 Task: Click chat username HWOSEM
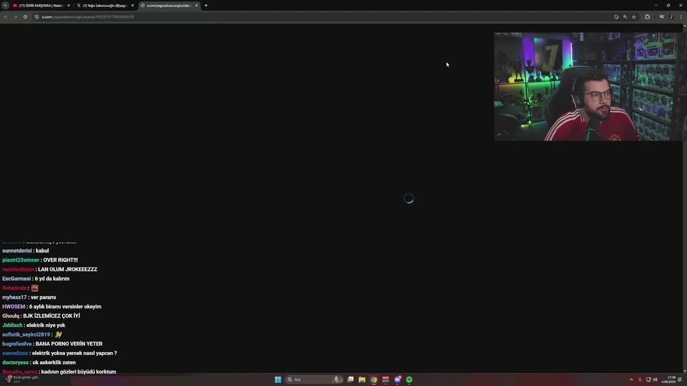13,307
